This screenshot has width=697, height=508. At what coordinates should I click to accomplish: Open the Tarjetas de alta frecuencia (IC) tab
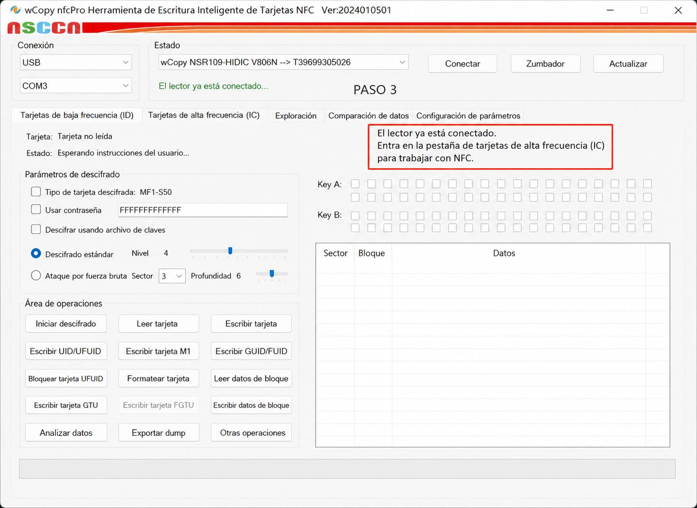[204, 115]
